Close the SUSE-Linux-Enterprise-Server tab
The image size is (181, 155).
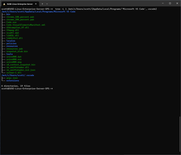[x=36, y=4]
